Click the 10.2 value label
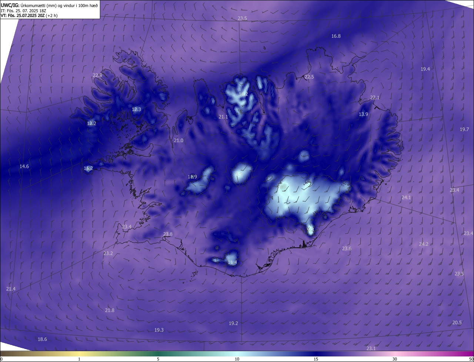474x362 pixels. coord(243,94)
